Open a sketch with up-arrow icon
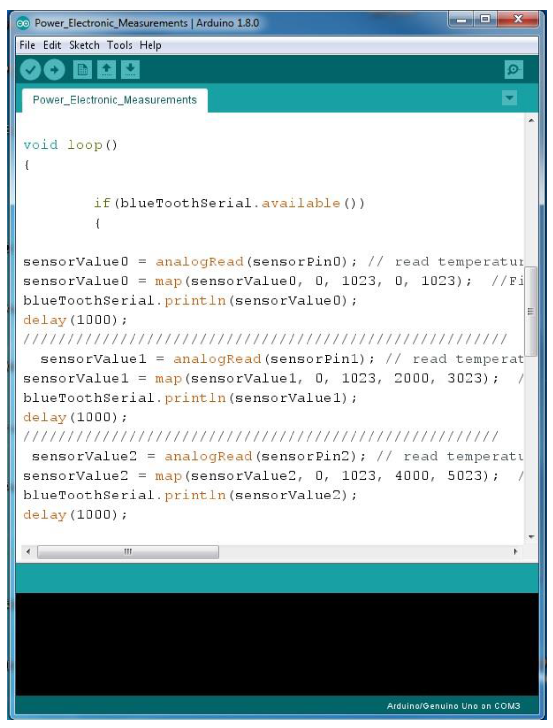Viewport: 553px width, 728px height. tap(106, 70)
